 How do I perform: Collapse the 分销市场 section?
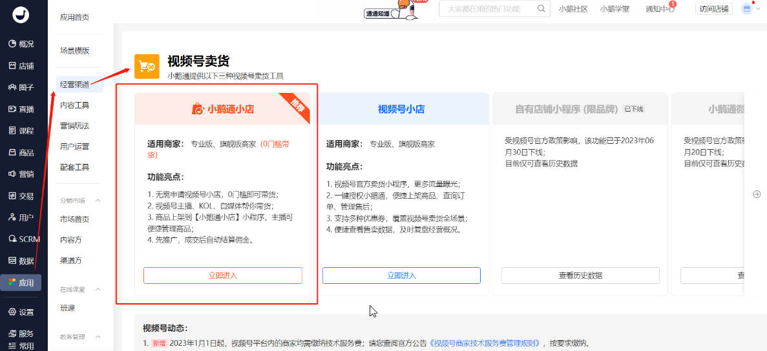98,201
